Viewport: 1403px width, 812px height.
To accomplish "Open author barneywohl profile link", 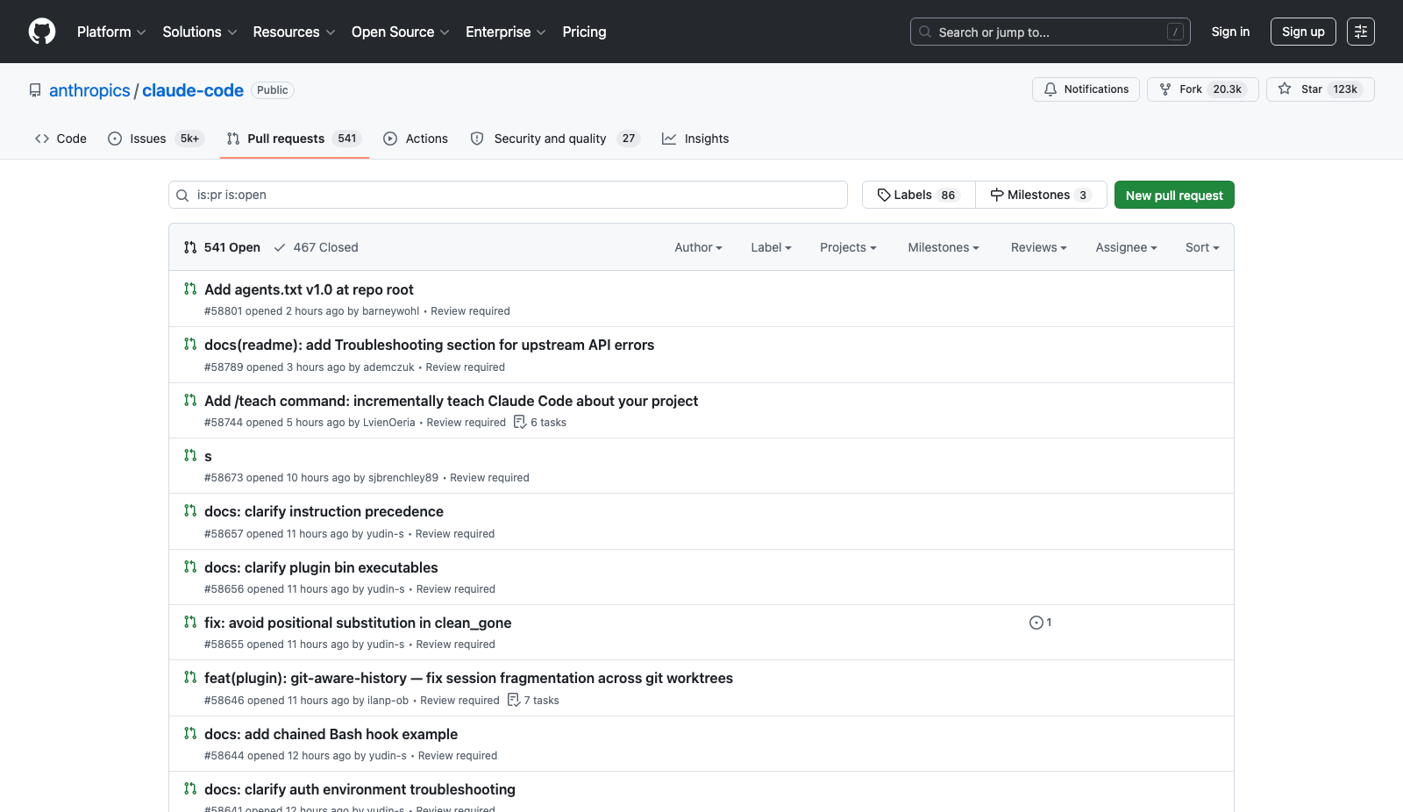I will (390, 311).
